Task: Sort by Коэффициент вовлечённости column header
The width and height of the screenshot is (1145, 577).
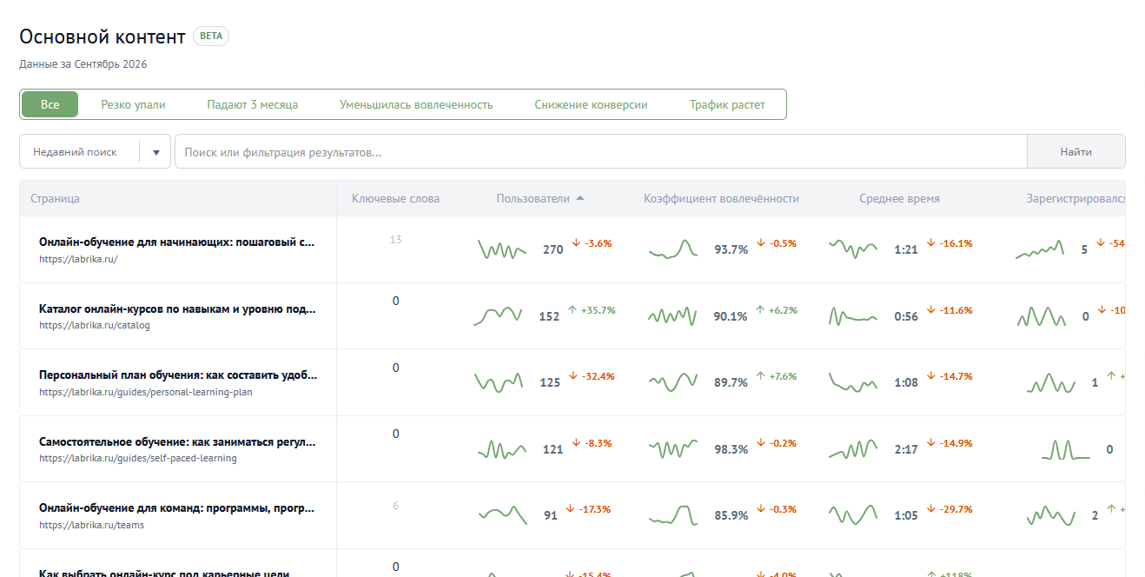Action: coord(721,199)
